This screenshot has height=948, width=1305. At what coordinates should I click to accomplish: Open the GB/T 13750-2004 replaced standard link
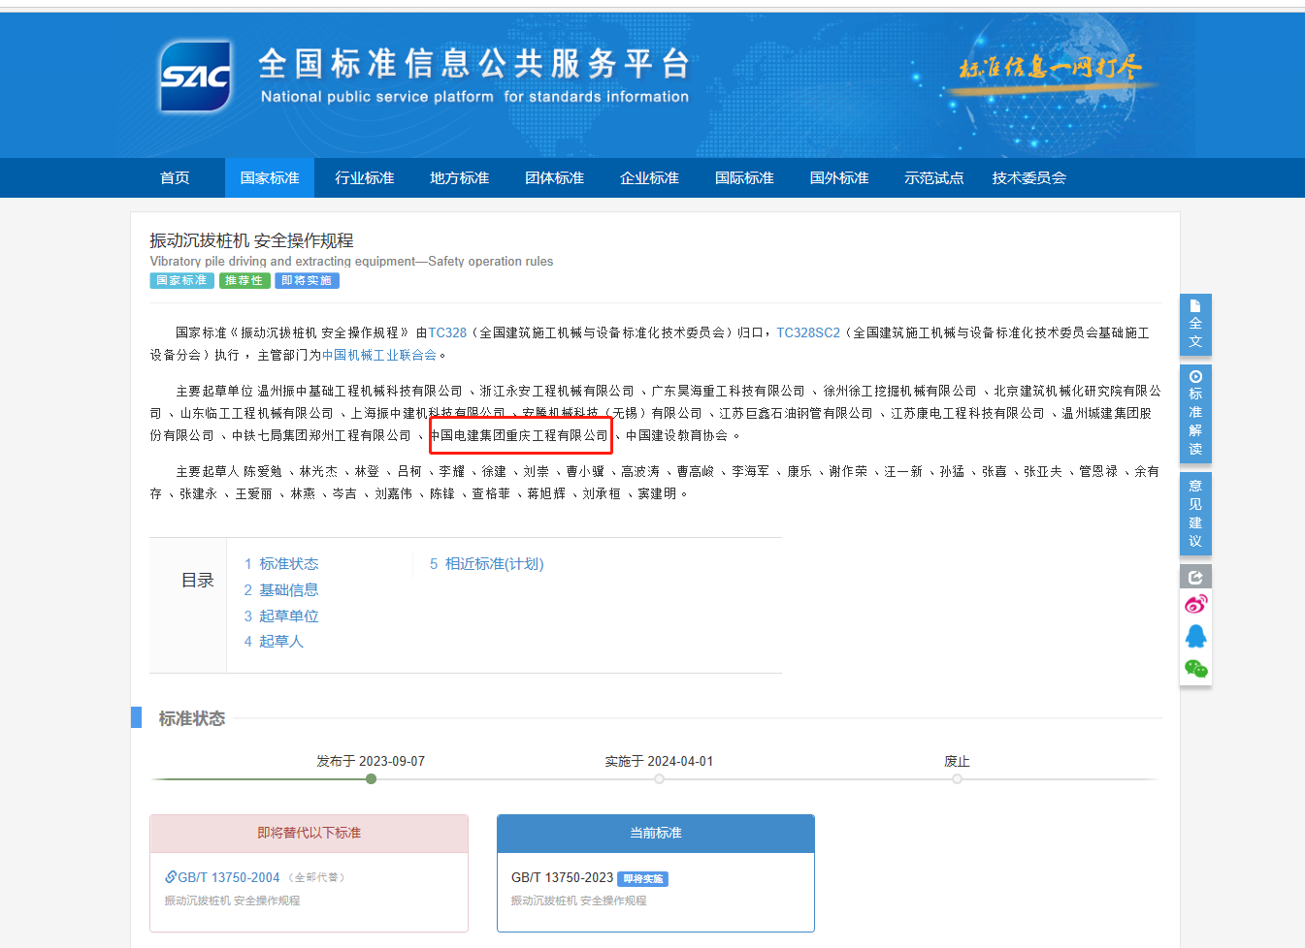tap(229, 877)
